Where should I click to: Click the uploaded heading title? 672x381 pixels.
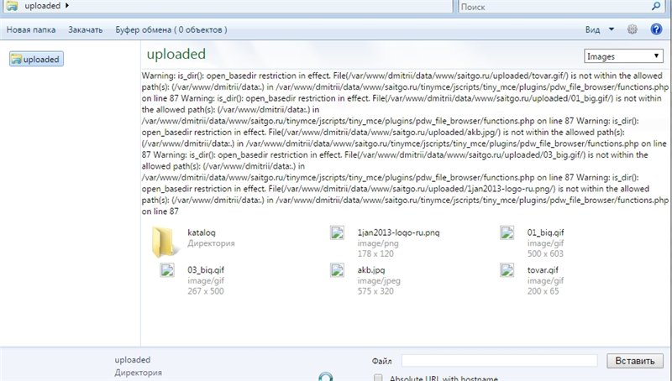(x=176, y=54)
